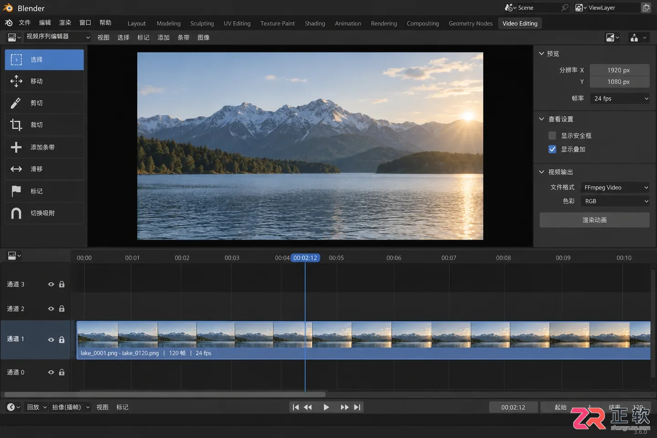657x438 pixels.
Task: Click the 00:02:12 current frame field
Action: (513, 407)
